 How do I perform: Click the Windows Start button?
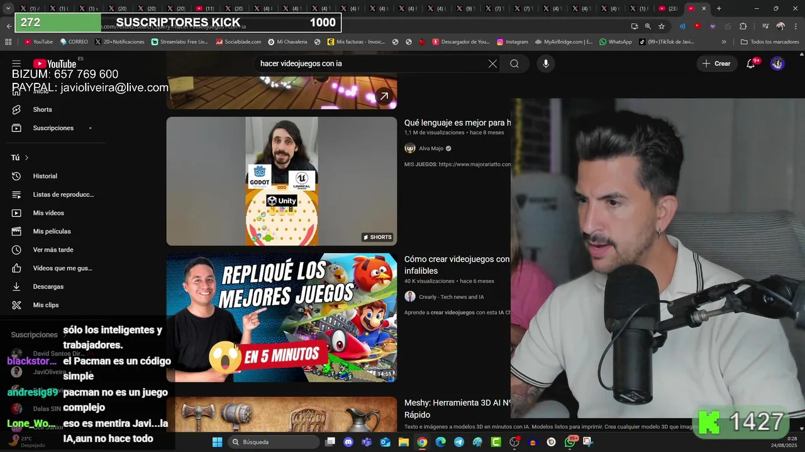point(217,442)
